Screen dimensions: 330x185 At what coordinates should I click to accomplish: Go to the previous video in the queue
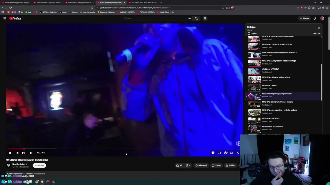17,153
